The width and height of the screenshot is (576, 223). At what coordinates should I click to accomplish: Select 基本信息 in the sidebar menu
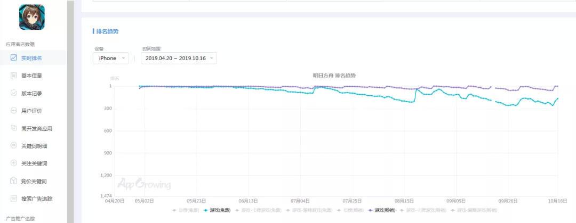[x=32, y=76]
